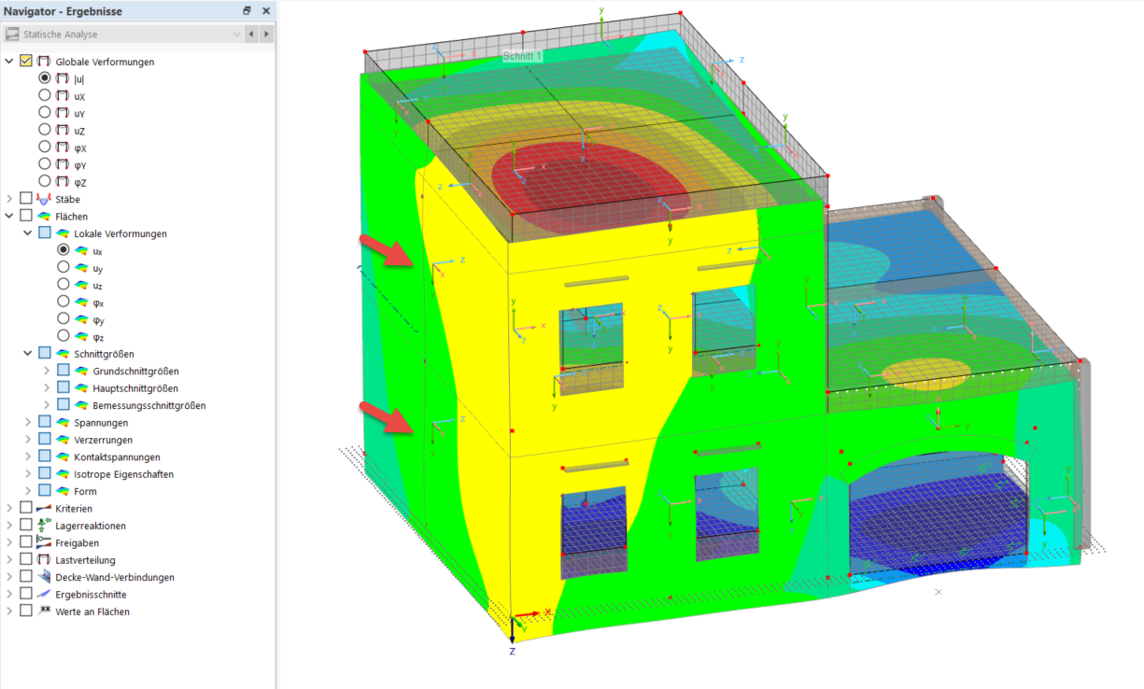1144x689 pixels.
Task: Click the Lagerreaktionen support reactions icon
Action: pos(43,525)
